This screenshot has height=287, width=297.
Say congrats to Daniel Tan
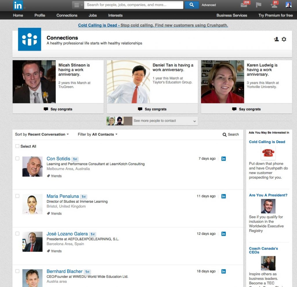(x=152, y=109)
